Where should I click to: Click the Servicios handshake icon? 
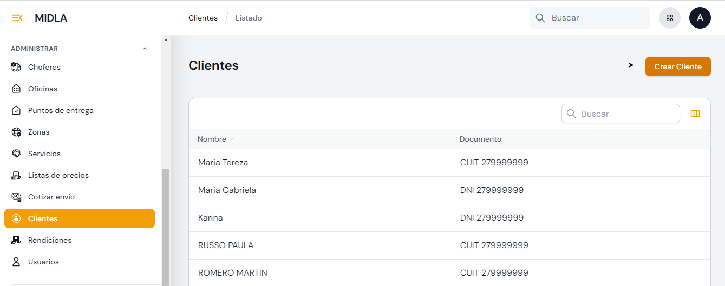[16, 154]
